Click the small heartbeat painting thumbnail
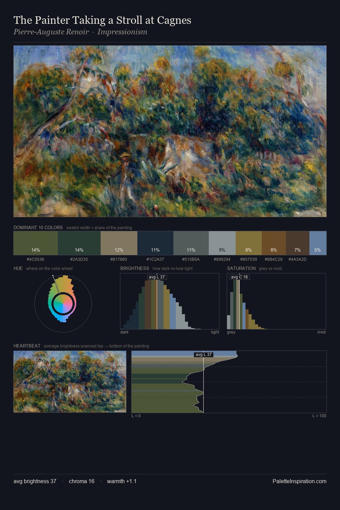The image size is (340, 510). coord(70,381)
